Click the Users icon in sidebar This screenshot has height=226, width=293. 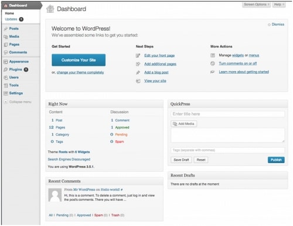[6, 78]
